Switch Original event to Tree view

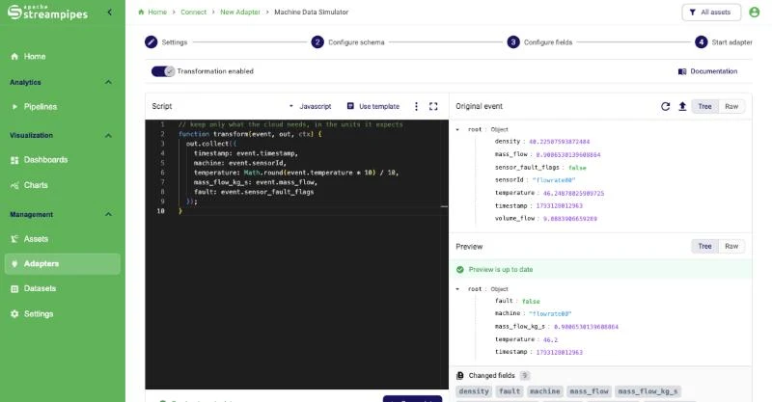(x=704, y=106)
